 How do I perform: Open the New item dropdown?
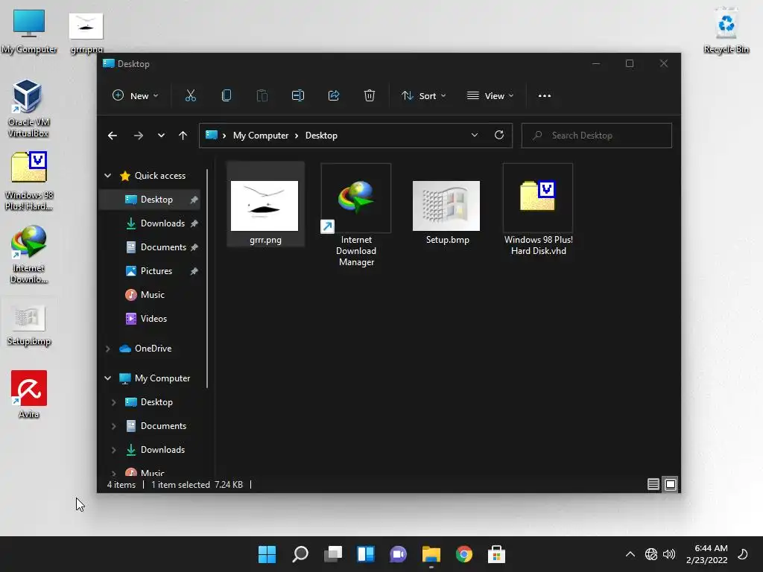136,96
